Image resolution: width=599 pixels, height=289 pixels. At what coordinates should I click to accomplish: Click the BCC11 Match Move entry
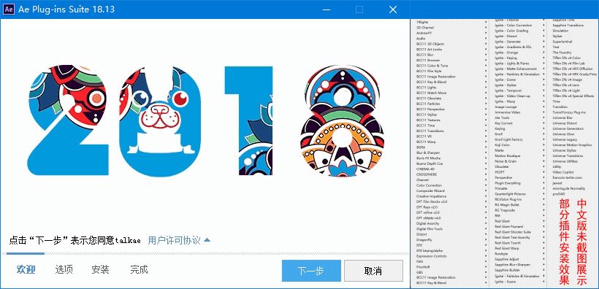[430, 93]
